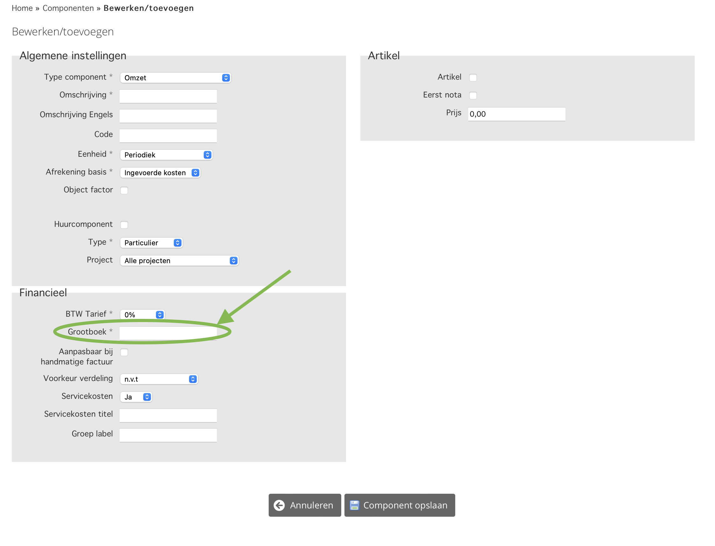Change the Servicekosten Ja dropdown
This screenshot has height=546, width=715.
click(136, 397)
